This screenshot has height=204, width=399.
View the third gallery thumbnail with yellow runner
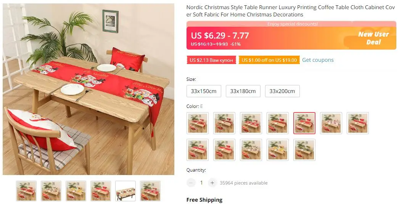coord(76,191)
